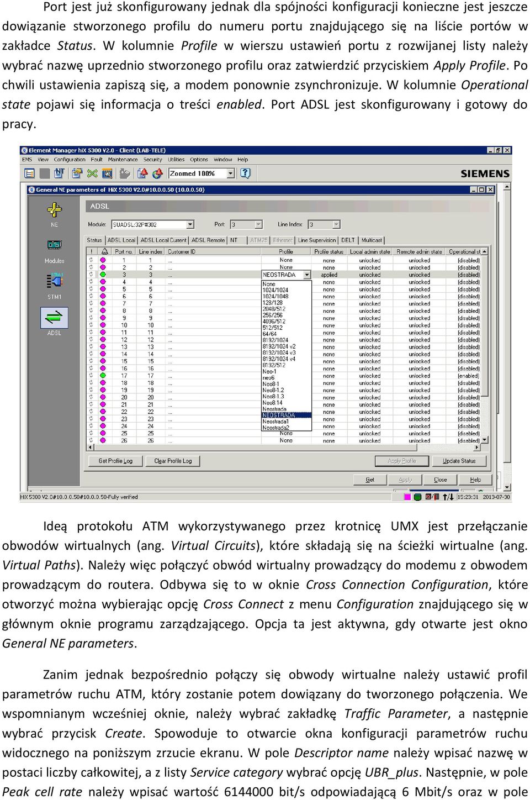
Task: Open the Module SUADSL:32P#302 combo box
Action: pos(152,224)
